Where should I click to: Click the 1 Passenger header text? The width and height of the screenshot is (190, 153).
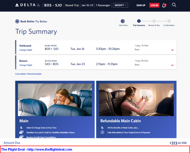tap(103, 5)
